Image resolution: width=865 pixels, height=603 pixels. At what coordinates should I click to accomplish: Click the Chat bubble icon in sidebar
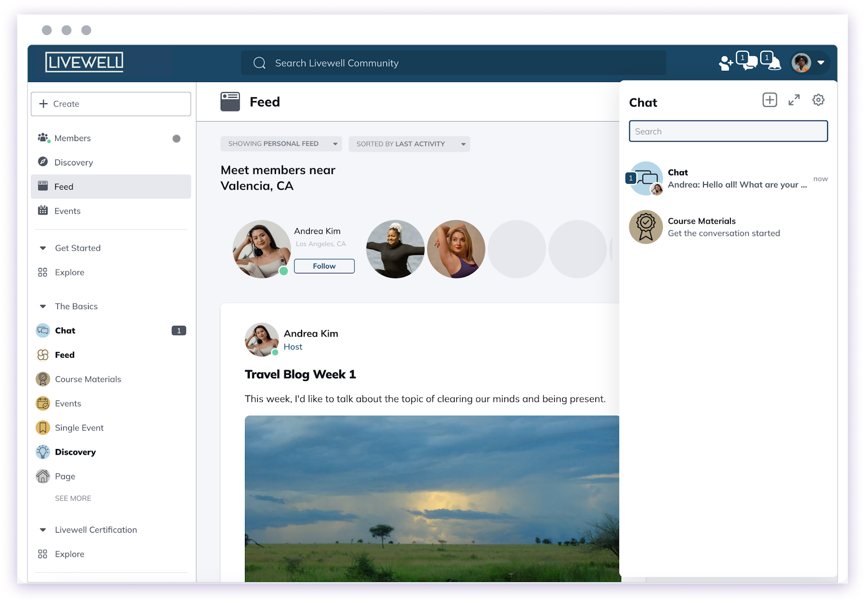pos(43,331)
